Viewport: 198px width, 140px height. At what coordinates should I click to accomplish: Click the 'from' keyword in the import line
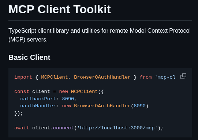click(x=146, y=77)
